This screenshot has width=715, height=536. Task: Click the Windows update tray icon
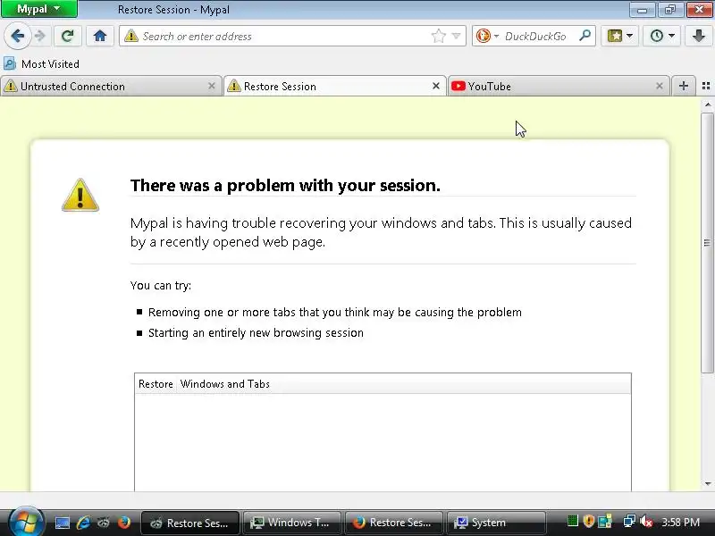click(605, 521)
